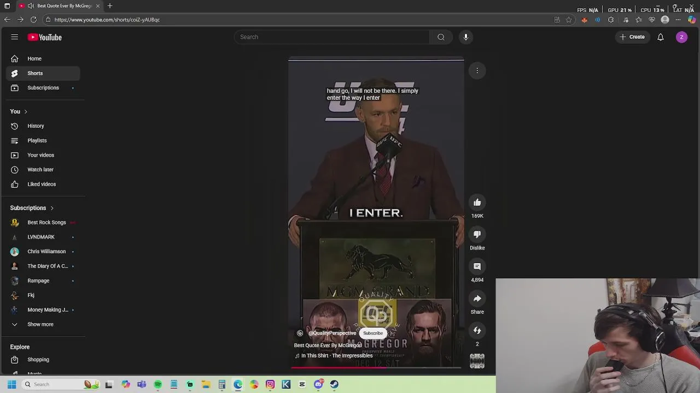700x393 pixels.
Task: Select the Best Quote Ever browser tab
Action: point(59,6)
